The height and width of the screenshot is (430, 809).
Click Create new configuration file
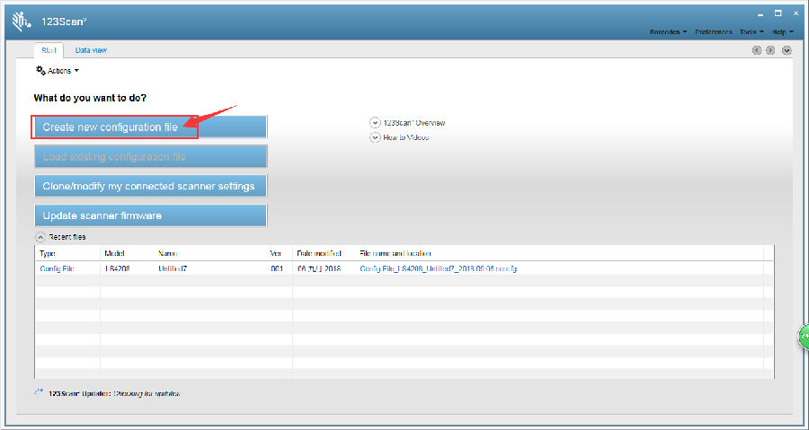pos(151,127)
